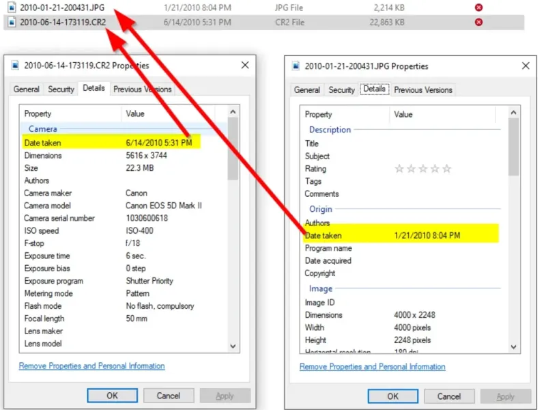Select serial number 1030600618

(x=147, y=218)
